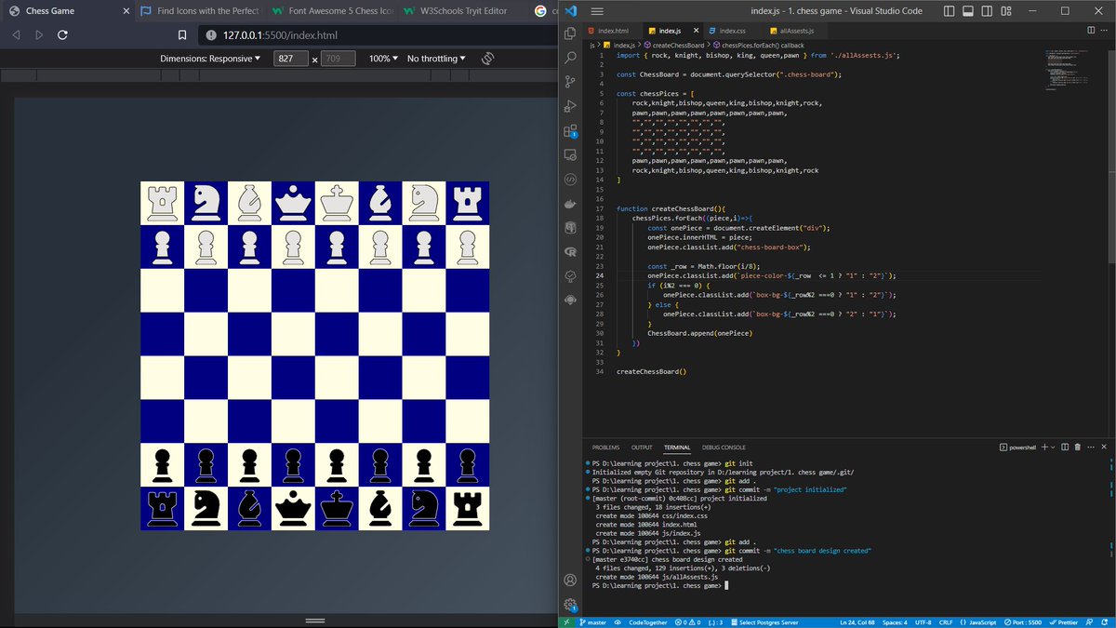
Task: Click the device rotation icon in DevTools toolbar
Action: click(x=486, y=58)
